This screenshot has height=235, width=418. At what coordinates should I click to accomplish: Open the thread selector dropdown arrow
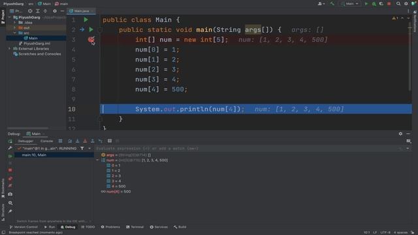coord(89,148)
